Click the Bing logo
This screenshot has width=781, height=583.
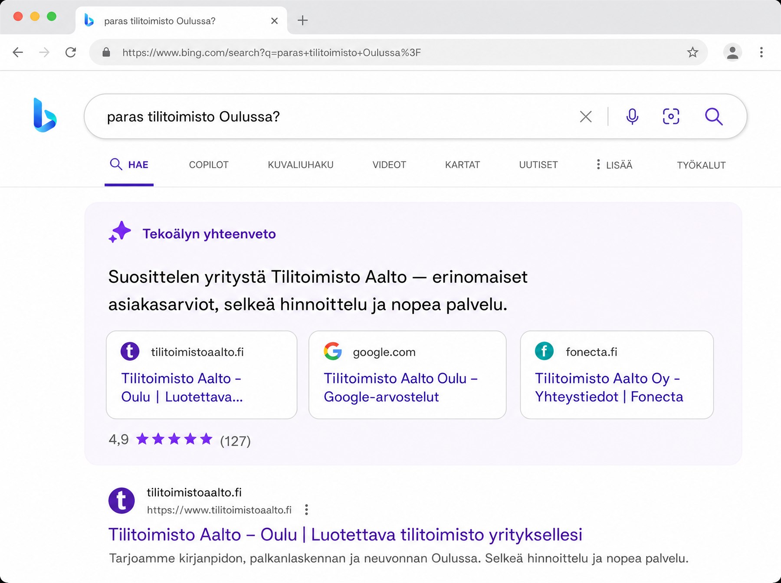pos(45,115)
